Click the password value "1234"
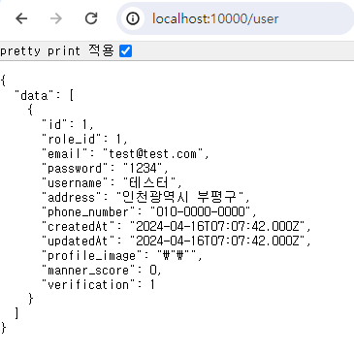 (x=143, y=168)
